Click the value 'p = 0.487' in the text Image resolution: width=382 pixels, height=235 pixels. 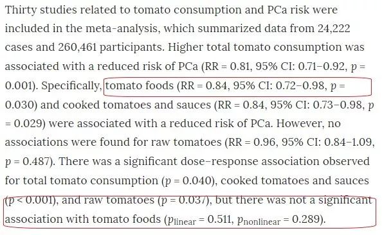point(28,162)
